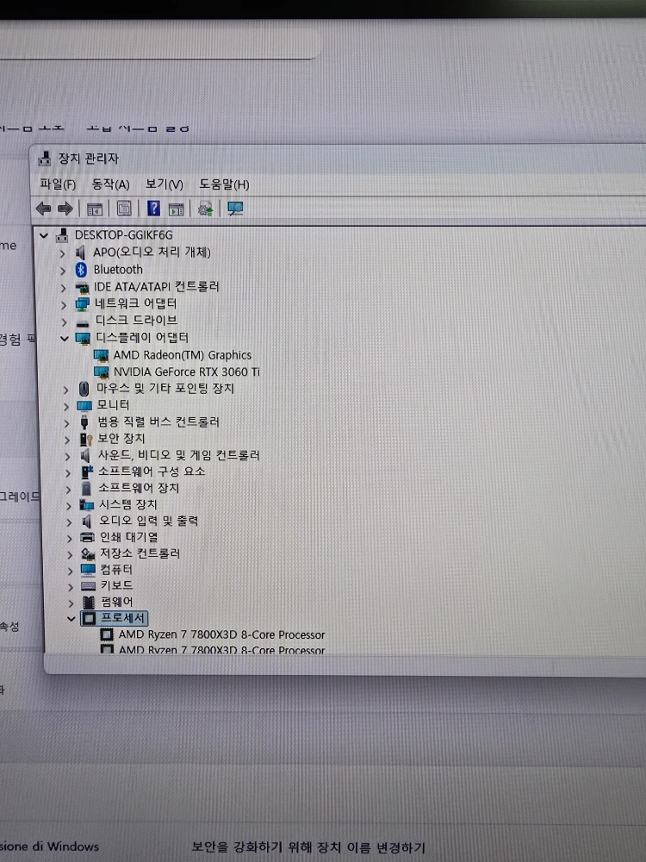Click the Device Manager title bar icon

45,159
